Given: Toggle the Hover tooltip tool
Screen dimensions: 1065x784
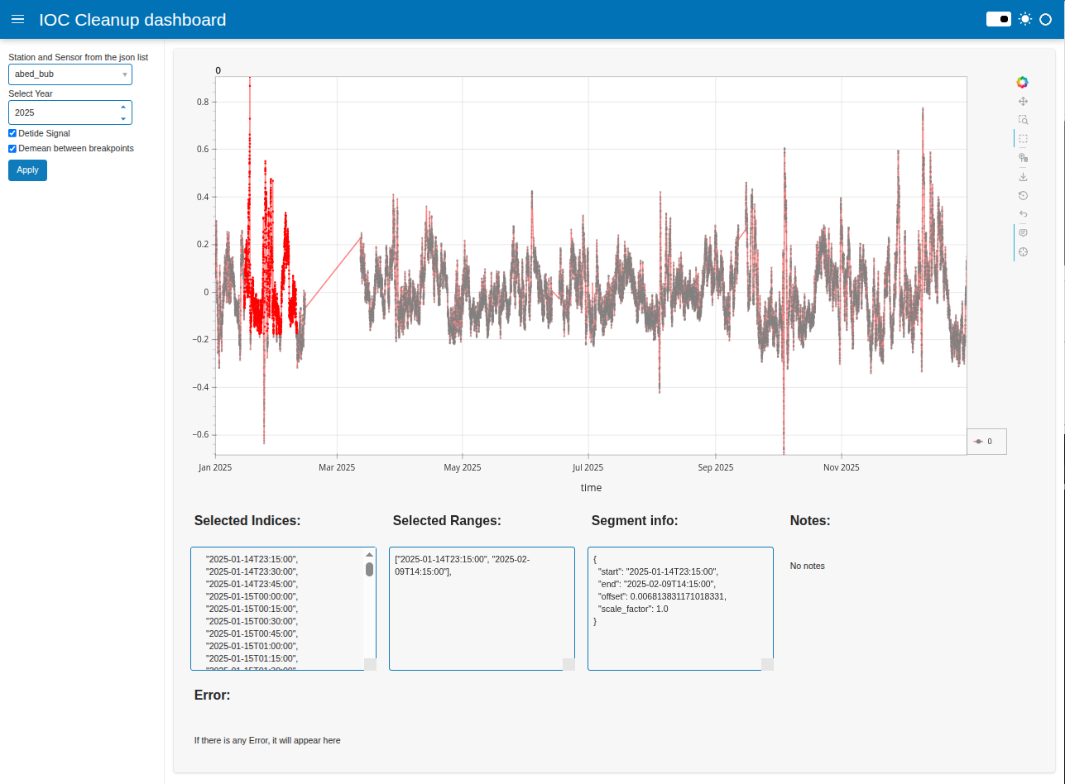Looking at the screenshot, I should tap(1023, 233).
